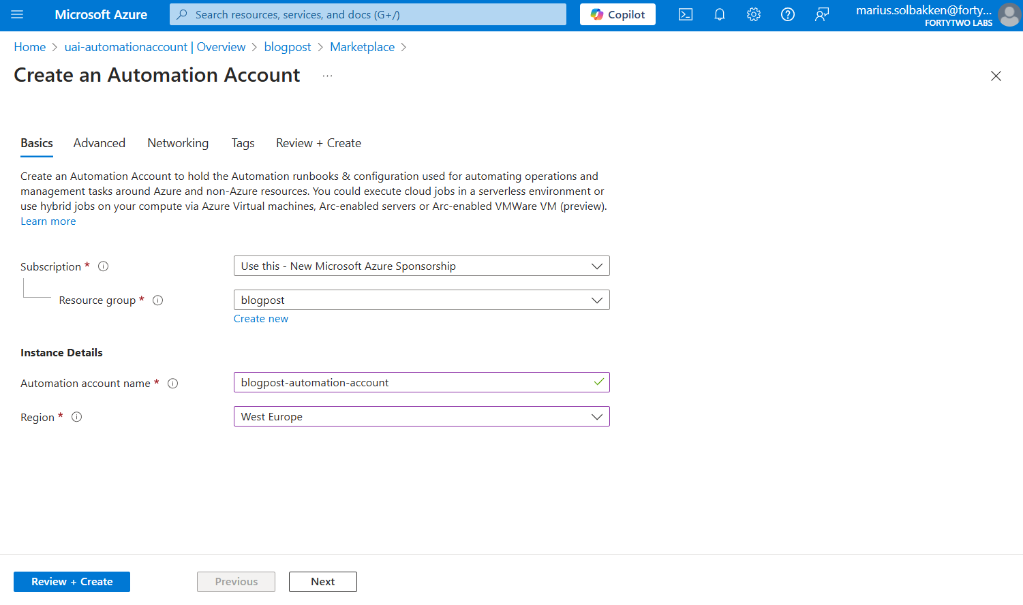The height and width of the screenshot is (605, 1023).
Task: Switch to the Networking tab
Action: point(178,143)
